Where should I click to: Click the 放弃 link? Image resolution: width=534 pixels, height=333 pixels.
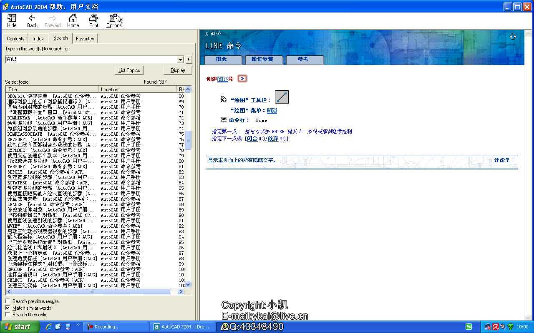tap(273, 139)
